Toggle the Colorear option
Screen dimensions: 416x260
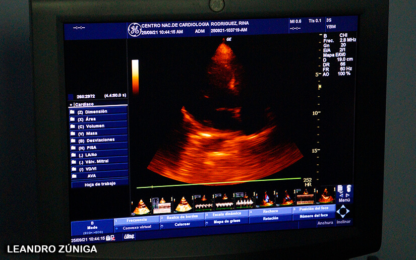click(x=182, y=224)
